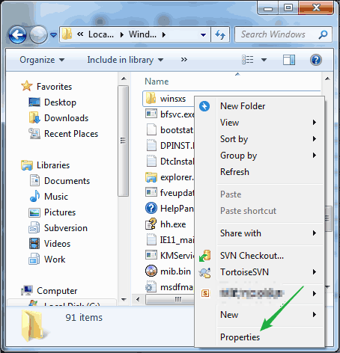
Task: Toggle the preview pane icon
Action: pyautogui.click(x=289, y=60)
